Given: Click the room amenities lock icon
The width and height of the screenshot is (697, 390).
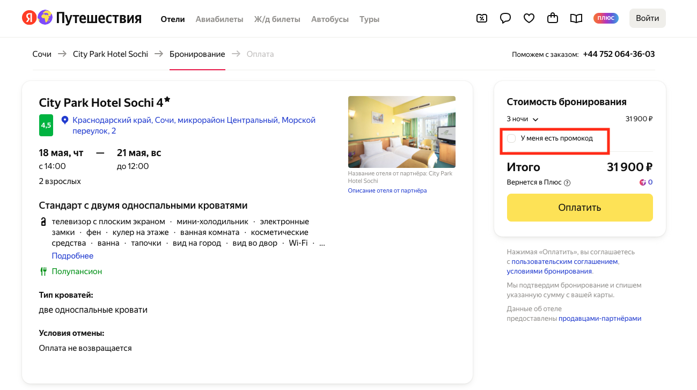Looking at the screenshot, I should point(43,222).
